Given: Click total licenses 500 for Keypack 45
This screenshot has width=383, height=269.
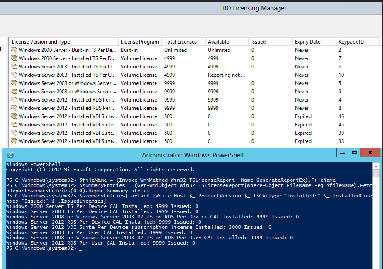Looking at the screenshot, I should [x=168, y=125].
